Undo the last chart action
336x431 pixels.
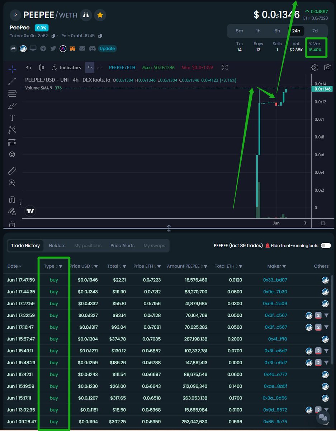(90, 68)
